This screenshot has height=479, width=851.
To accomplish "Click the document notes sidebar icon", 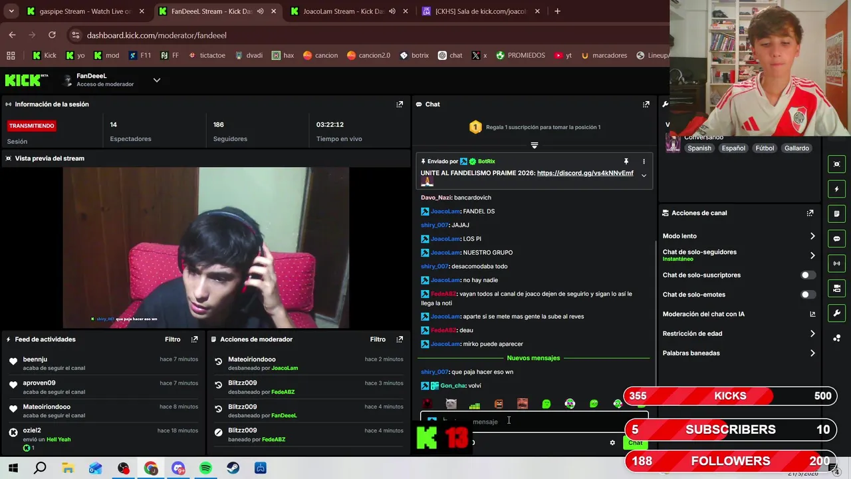I will pos(836,214).
